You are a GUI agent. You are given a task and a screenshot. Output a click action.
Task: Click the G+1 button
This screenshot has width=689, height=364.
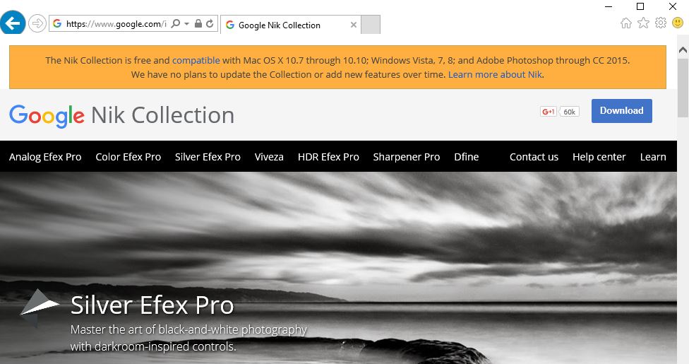pos(549,112)
